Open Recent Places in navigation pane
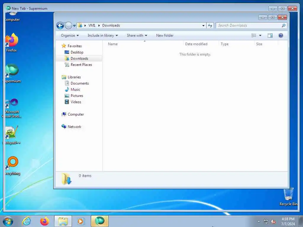This screenshot has width=303, height=227. (x=81, y=65)
